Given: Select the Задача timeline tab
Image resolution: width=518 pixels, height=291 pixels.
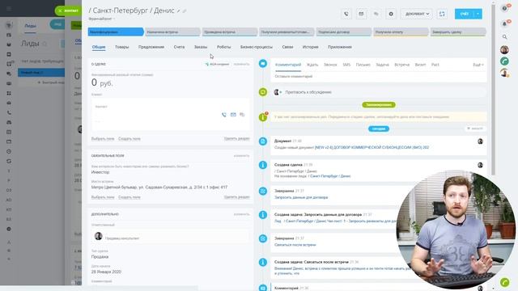Looking at the screenshot, I should click(x=382, y=65).
